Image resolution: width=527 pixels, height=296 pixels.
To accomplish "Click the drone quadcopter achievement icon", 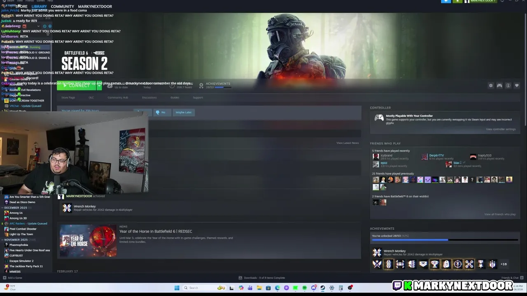I will [469, 264].
